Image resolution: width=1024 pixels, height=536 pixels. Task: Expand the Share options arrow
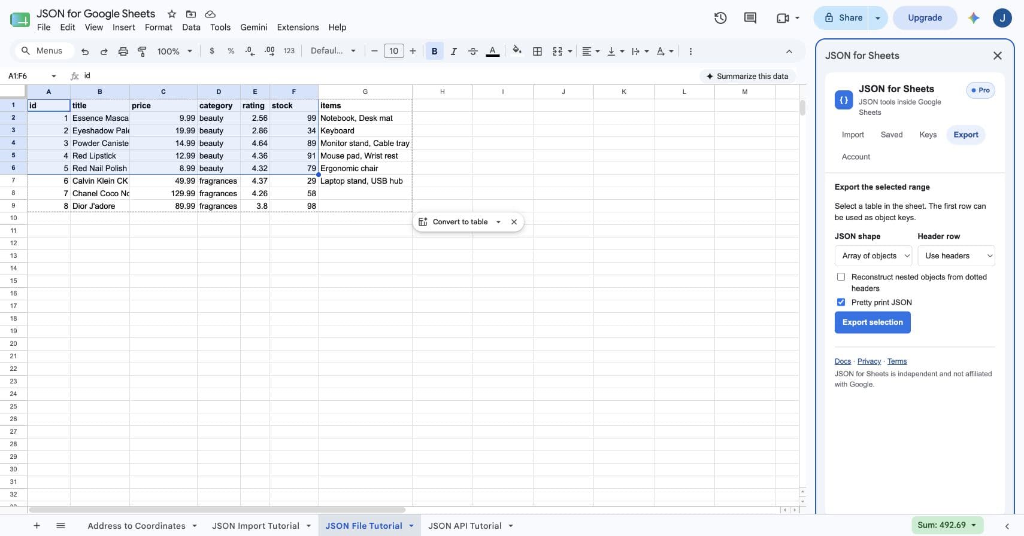878,18
